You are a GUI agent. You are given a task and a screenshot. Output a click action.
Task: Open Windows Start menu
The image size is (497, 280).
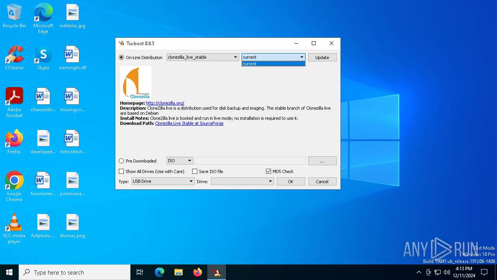click(x=9, y=272)
